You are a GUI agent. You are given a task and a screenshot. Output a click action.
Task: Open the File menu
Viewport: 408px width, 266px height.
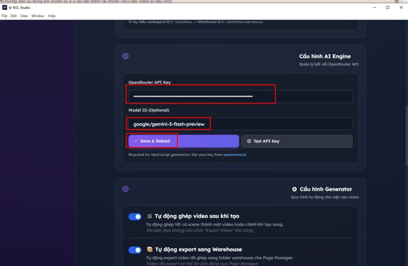coord(4,16)
